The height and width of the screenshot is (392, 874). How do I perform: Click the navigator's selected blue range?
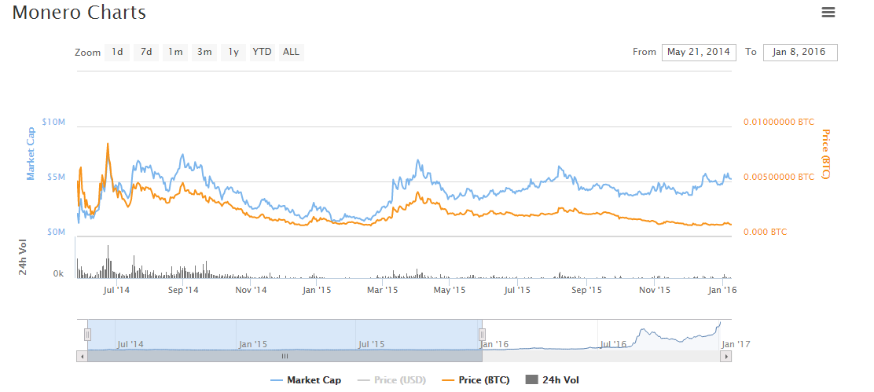click(x=285, y=335)
